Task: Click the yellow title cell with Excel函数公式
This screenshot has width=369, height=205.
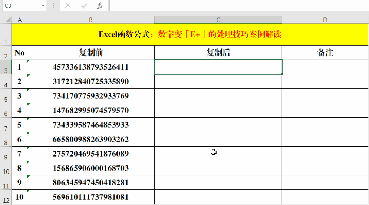Action: point(190,34)
